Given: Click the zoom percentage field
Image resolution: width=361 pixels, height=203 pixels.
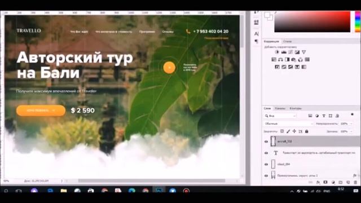Looking at the screenshot, I should [x=6, y=181].
